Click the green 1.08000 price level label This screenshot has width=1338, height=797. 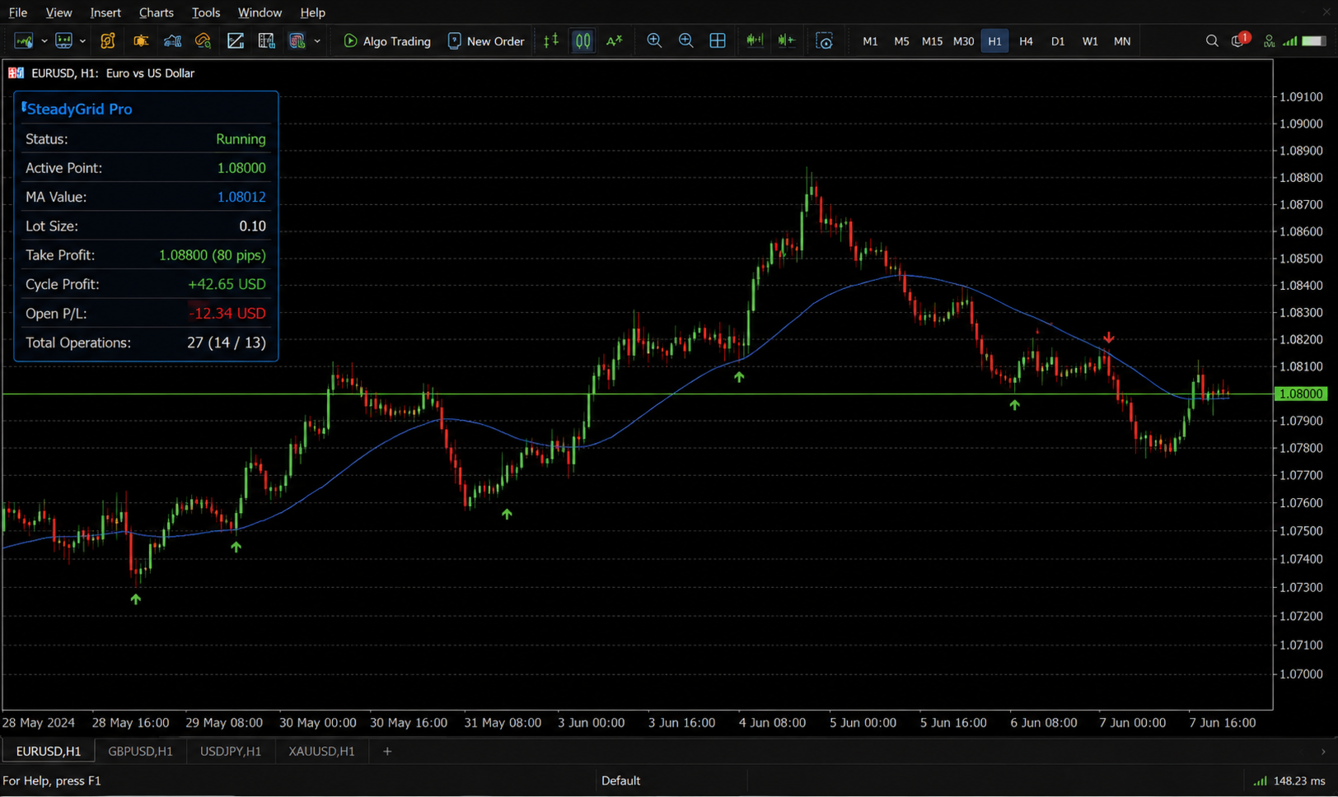1301,394
